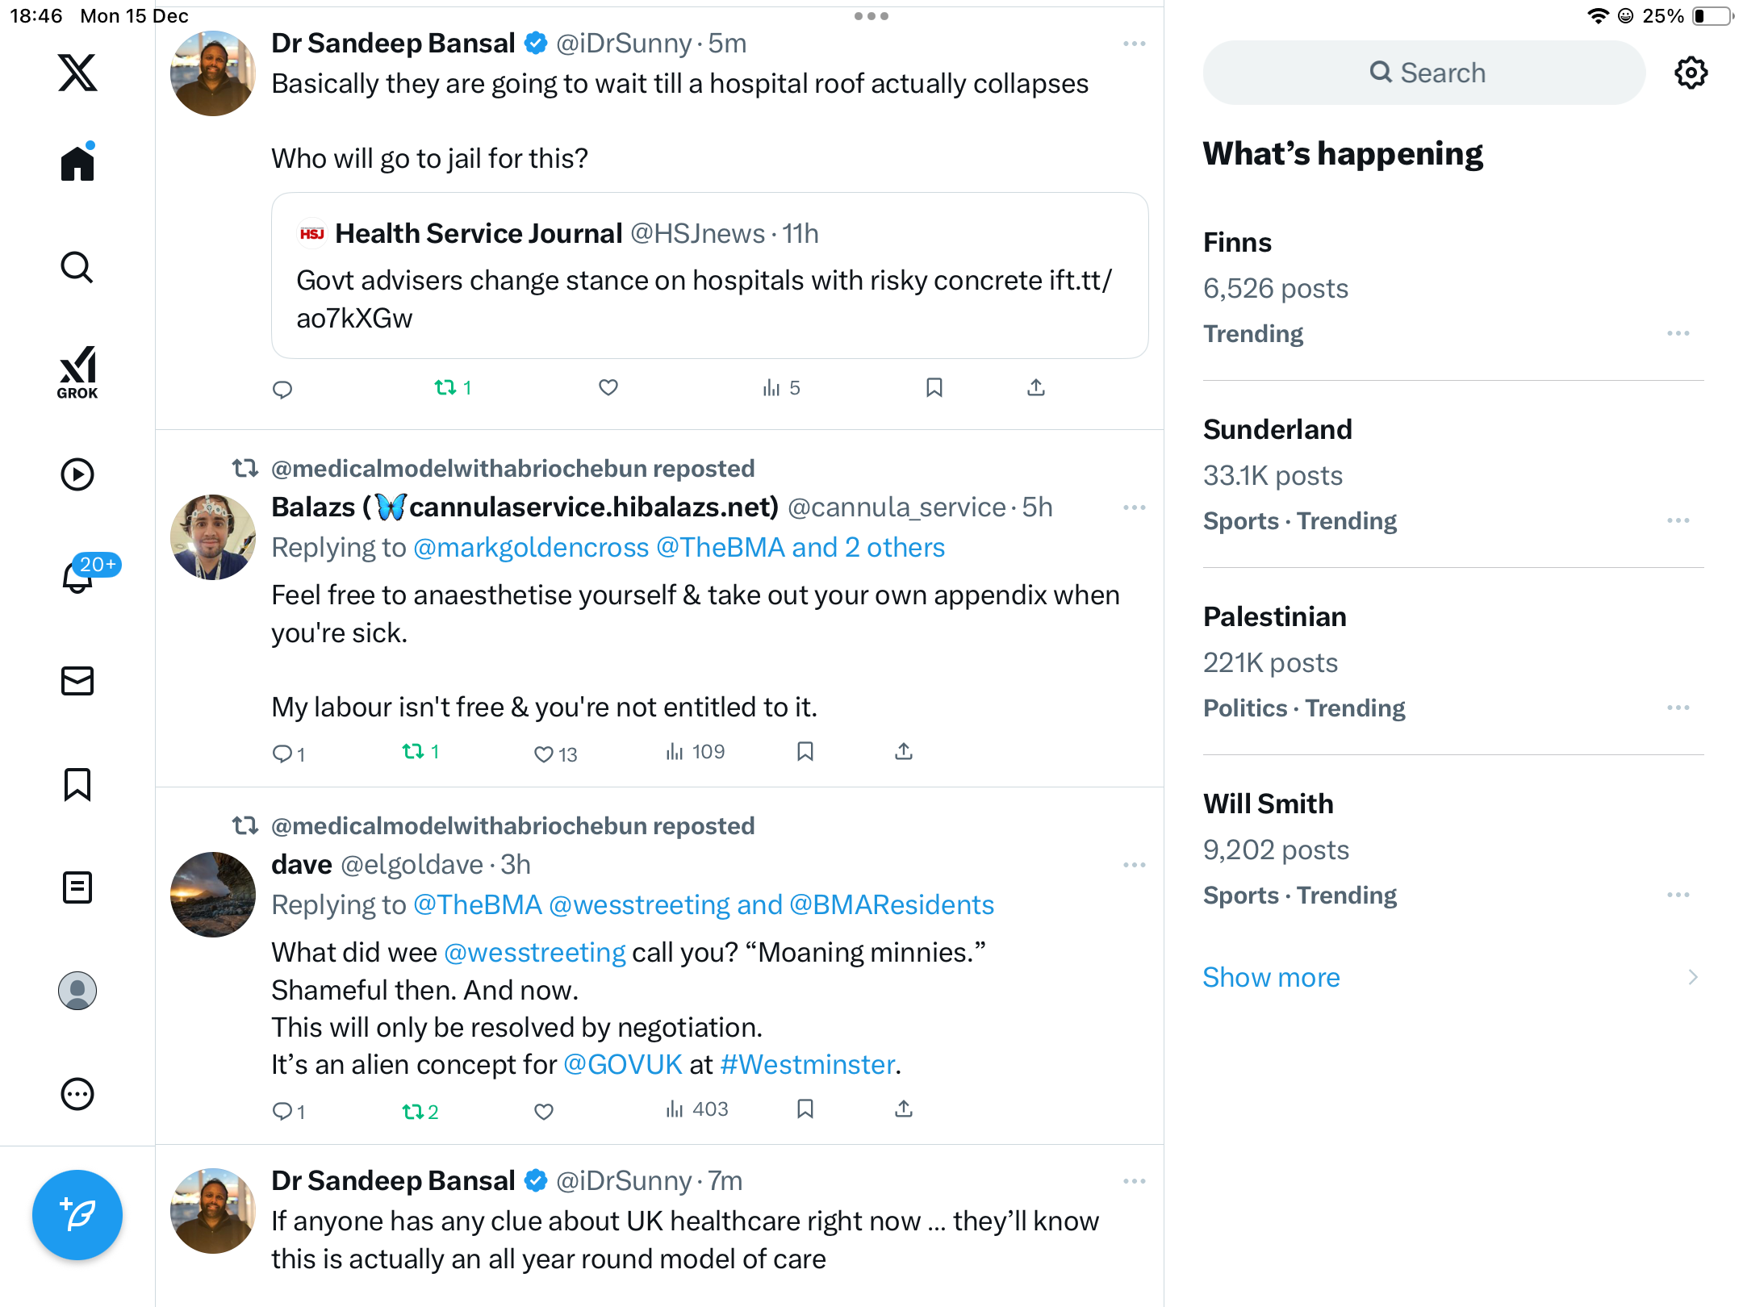
Task: Open the Lists icon in sidebar
Action: point(77,887)
